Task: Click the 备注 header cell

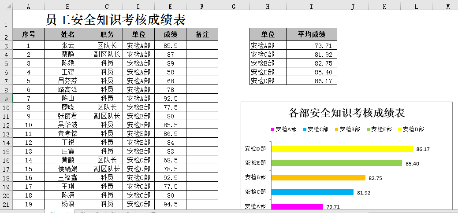Action: [202, 34]
